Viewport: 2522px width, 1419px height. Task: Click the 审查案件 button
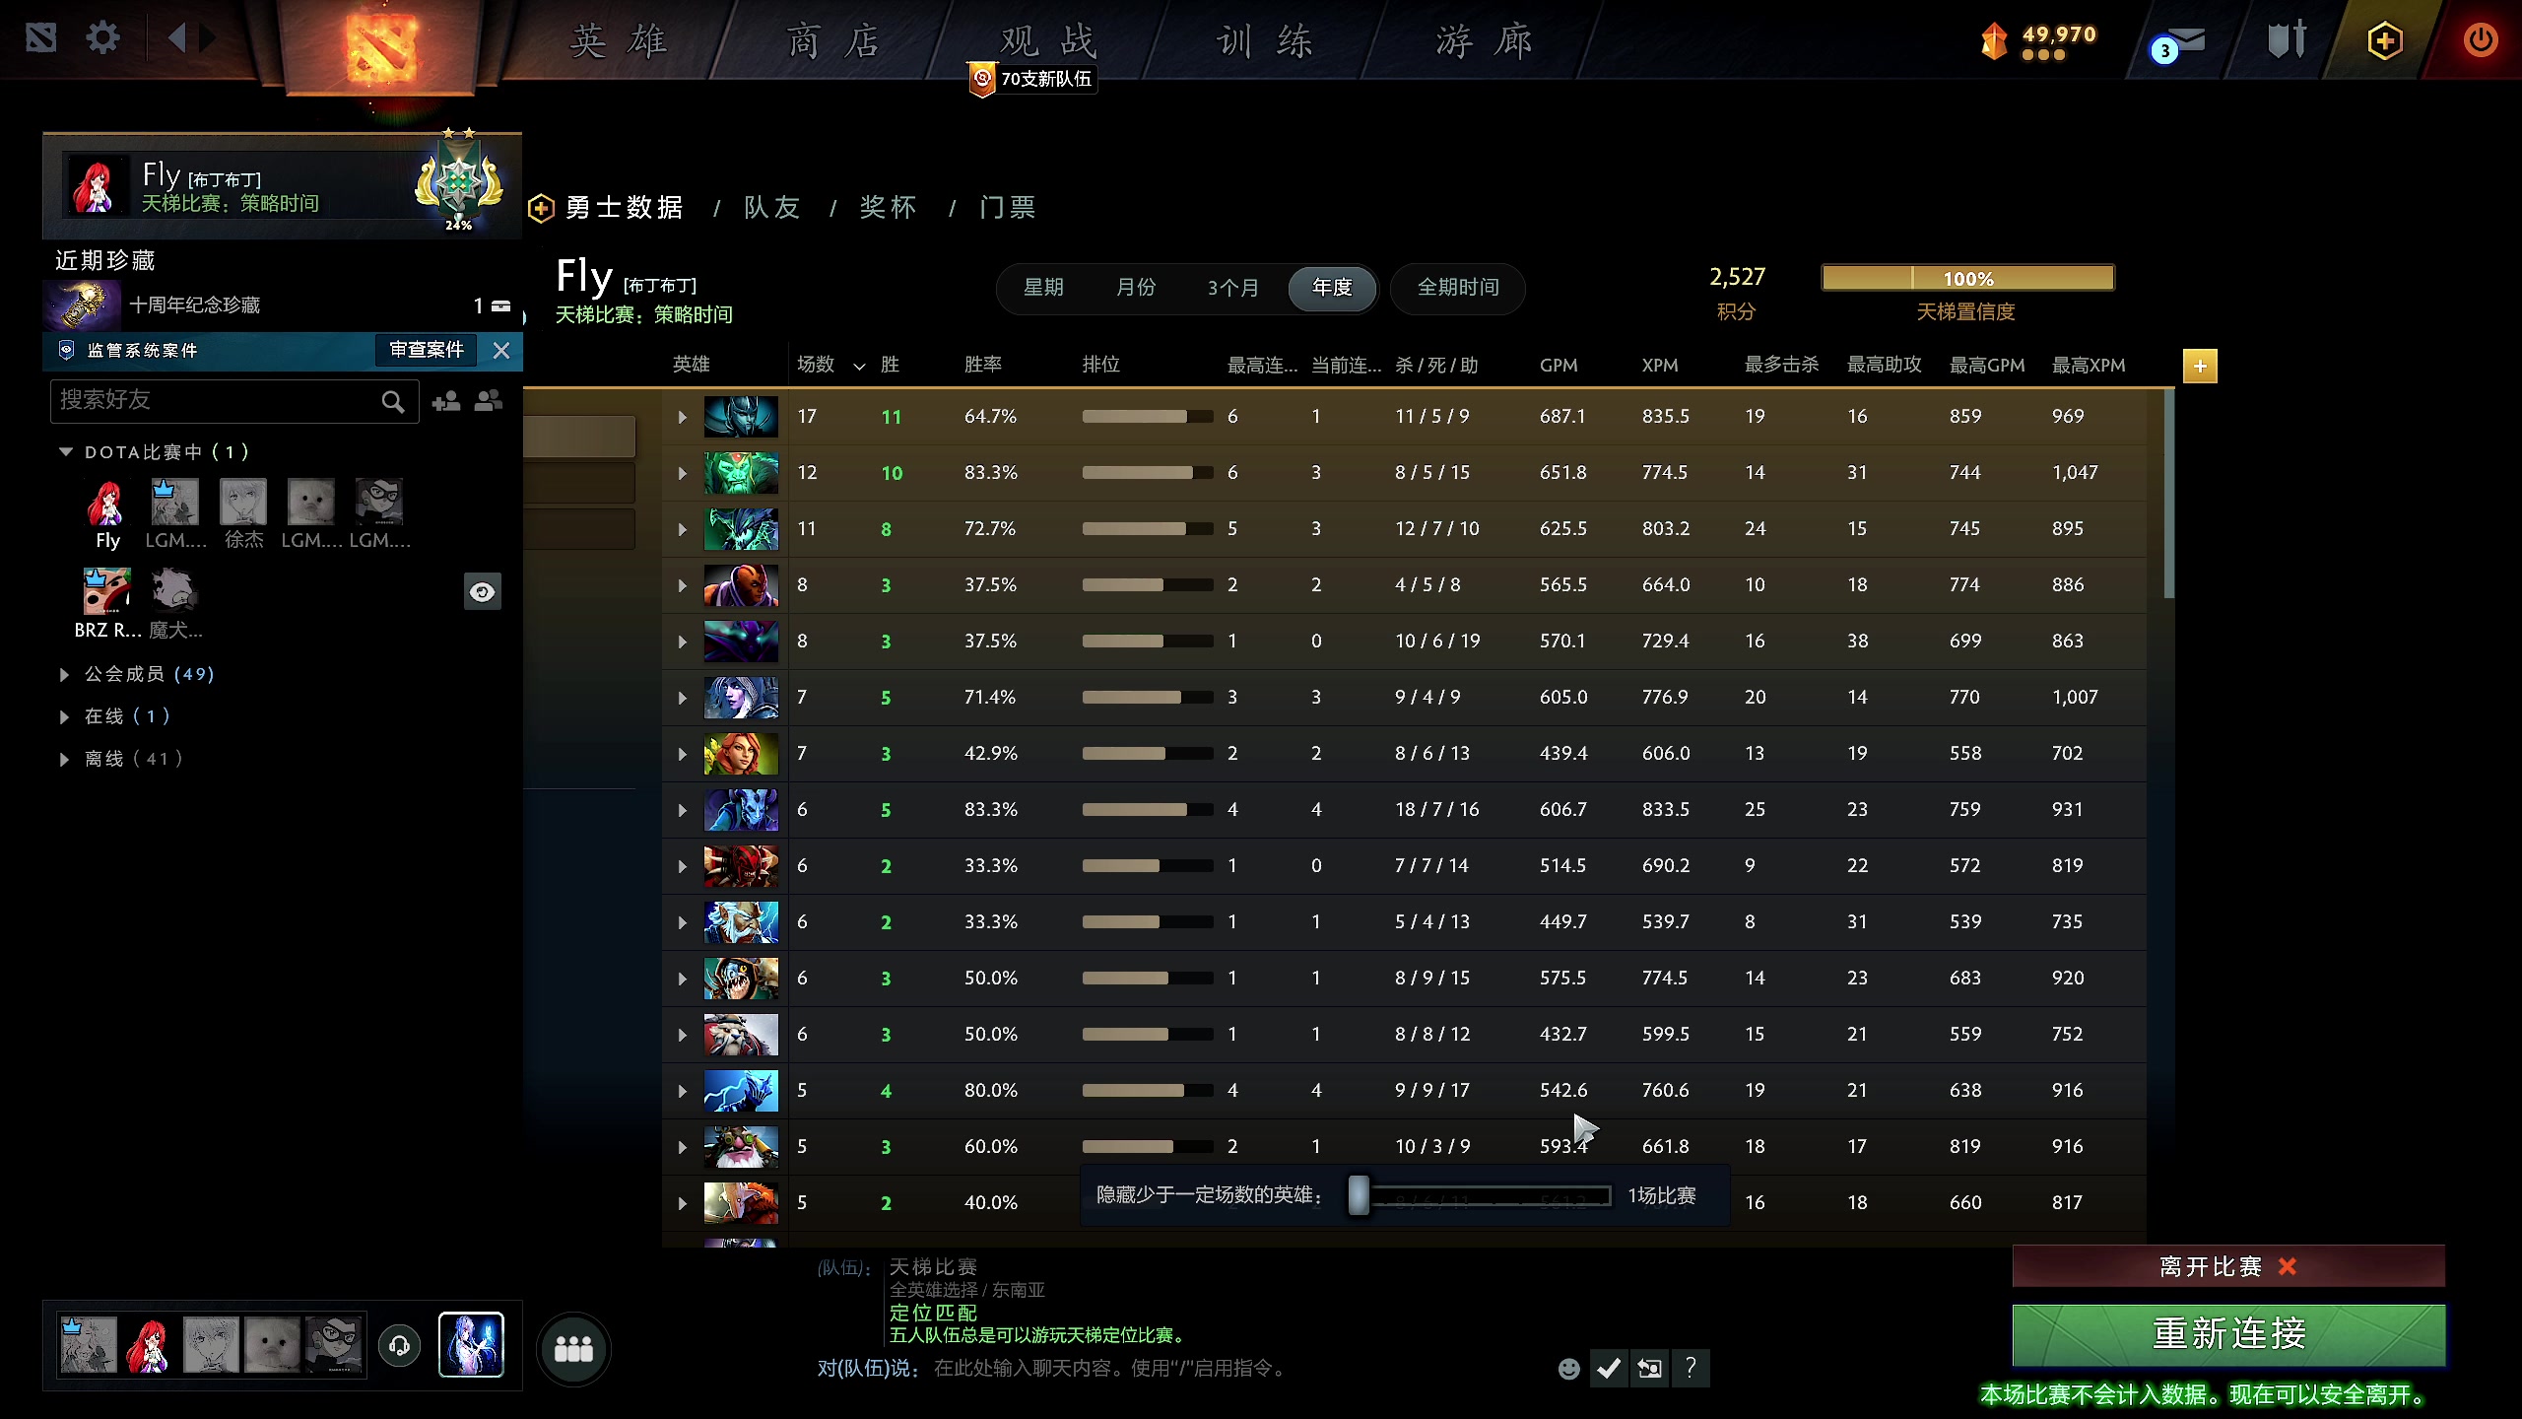427,350
